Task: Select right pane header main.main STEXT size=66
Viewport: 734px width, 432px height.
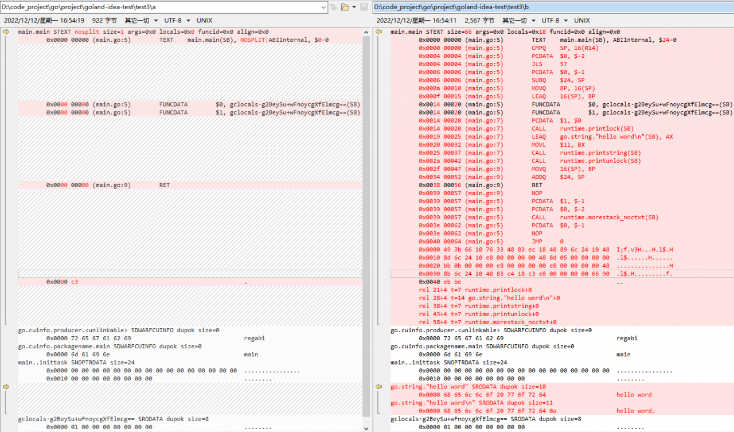Action: pos(561,32)
